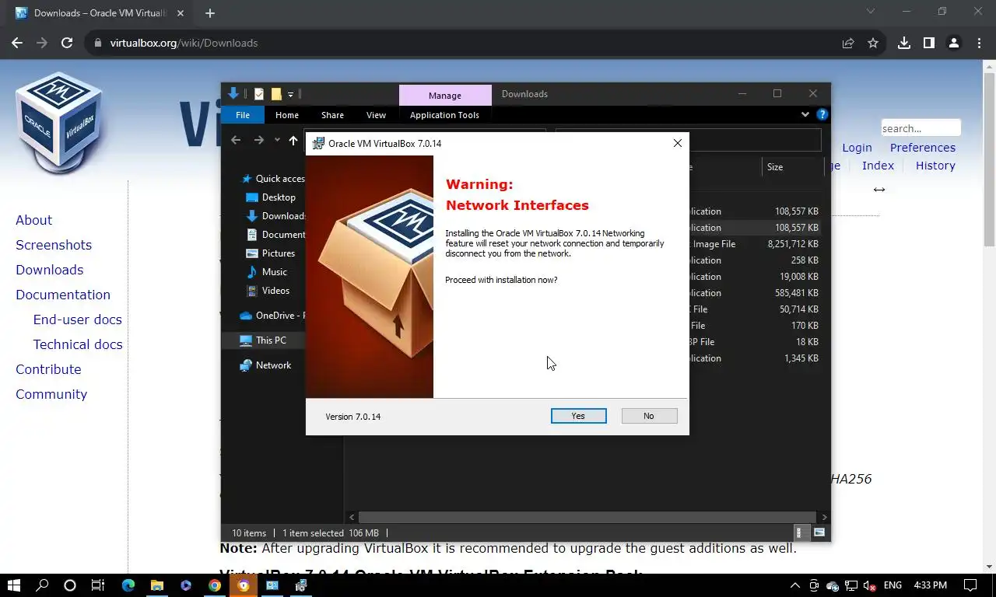Decline installation with the No button
This screenshot has width=996, height=597.
pyautogui.click(x=649, y=416)
